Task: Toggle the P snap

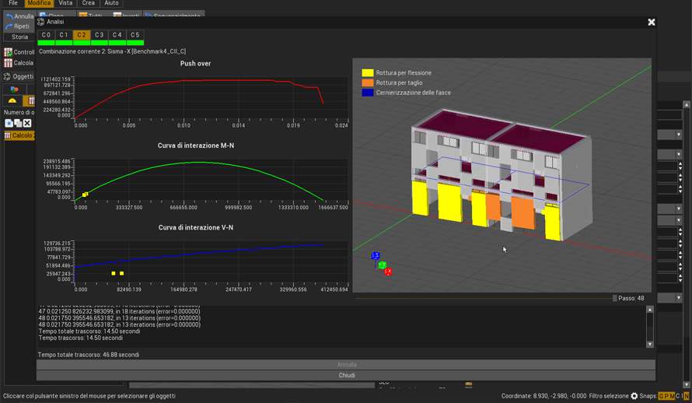Action: pyautogui.click(x=666, y=396)
